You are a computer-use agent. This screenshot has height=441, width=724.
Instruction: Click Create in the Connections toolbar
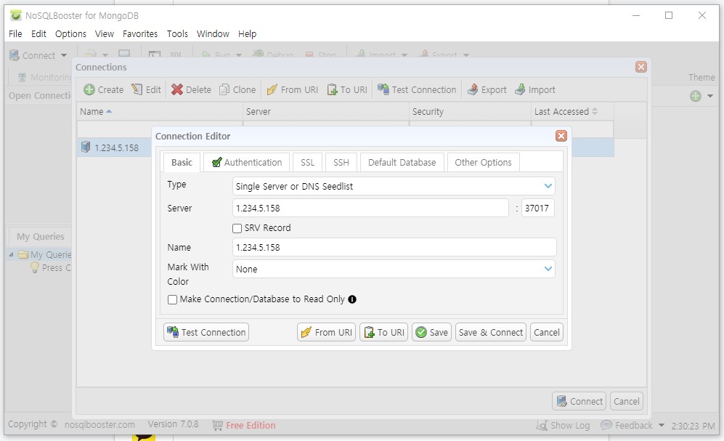[x=103, y=89]
